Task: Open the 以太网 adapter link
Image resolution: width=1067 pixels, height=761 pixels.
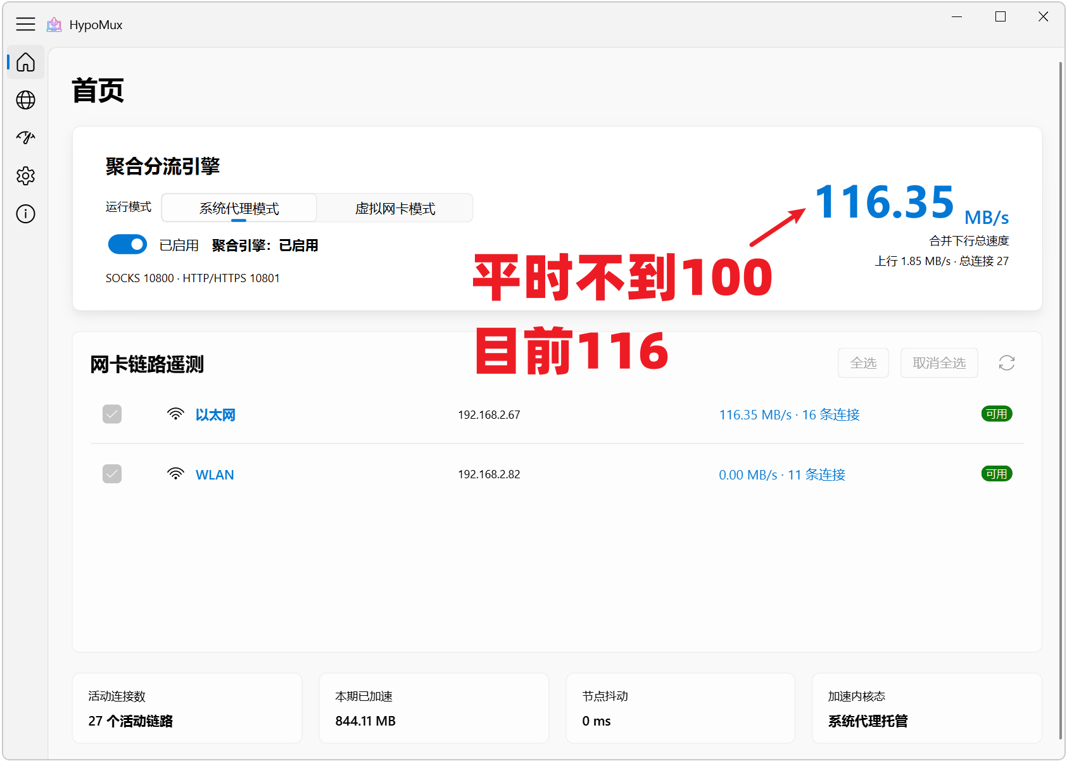Action: click(x=215, y=415)
